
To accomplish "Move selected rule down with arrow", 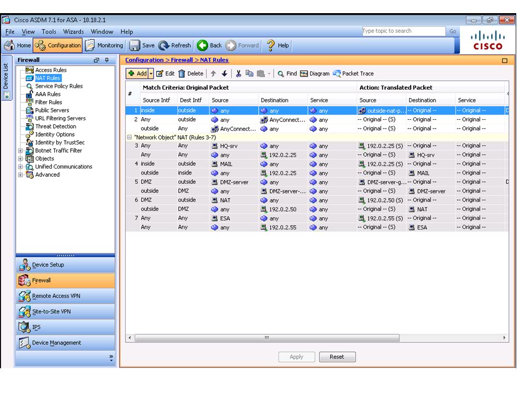I will pos(224,73).
